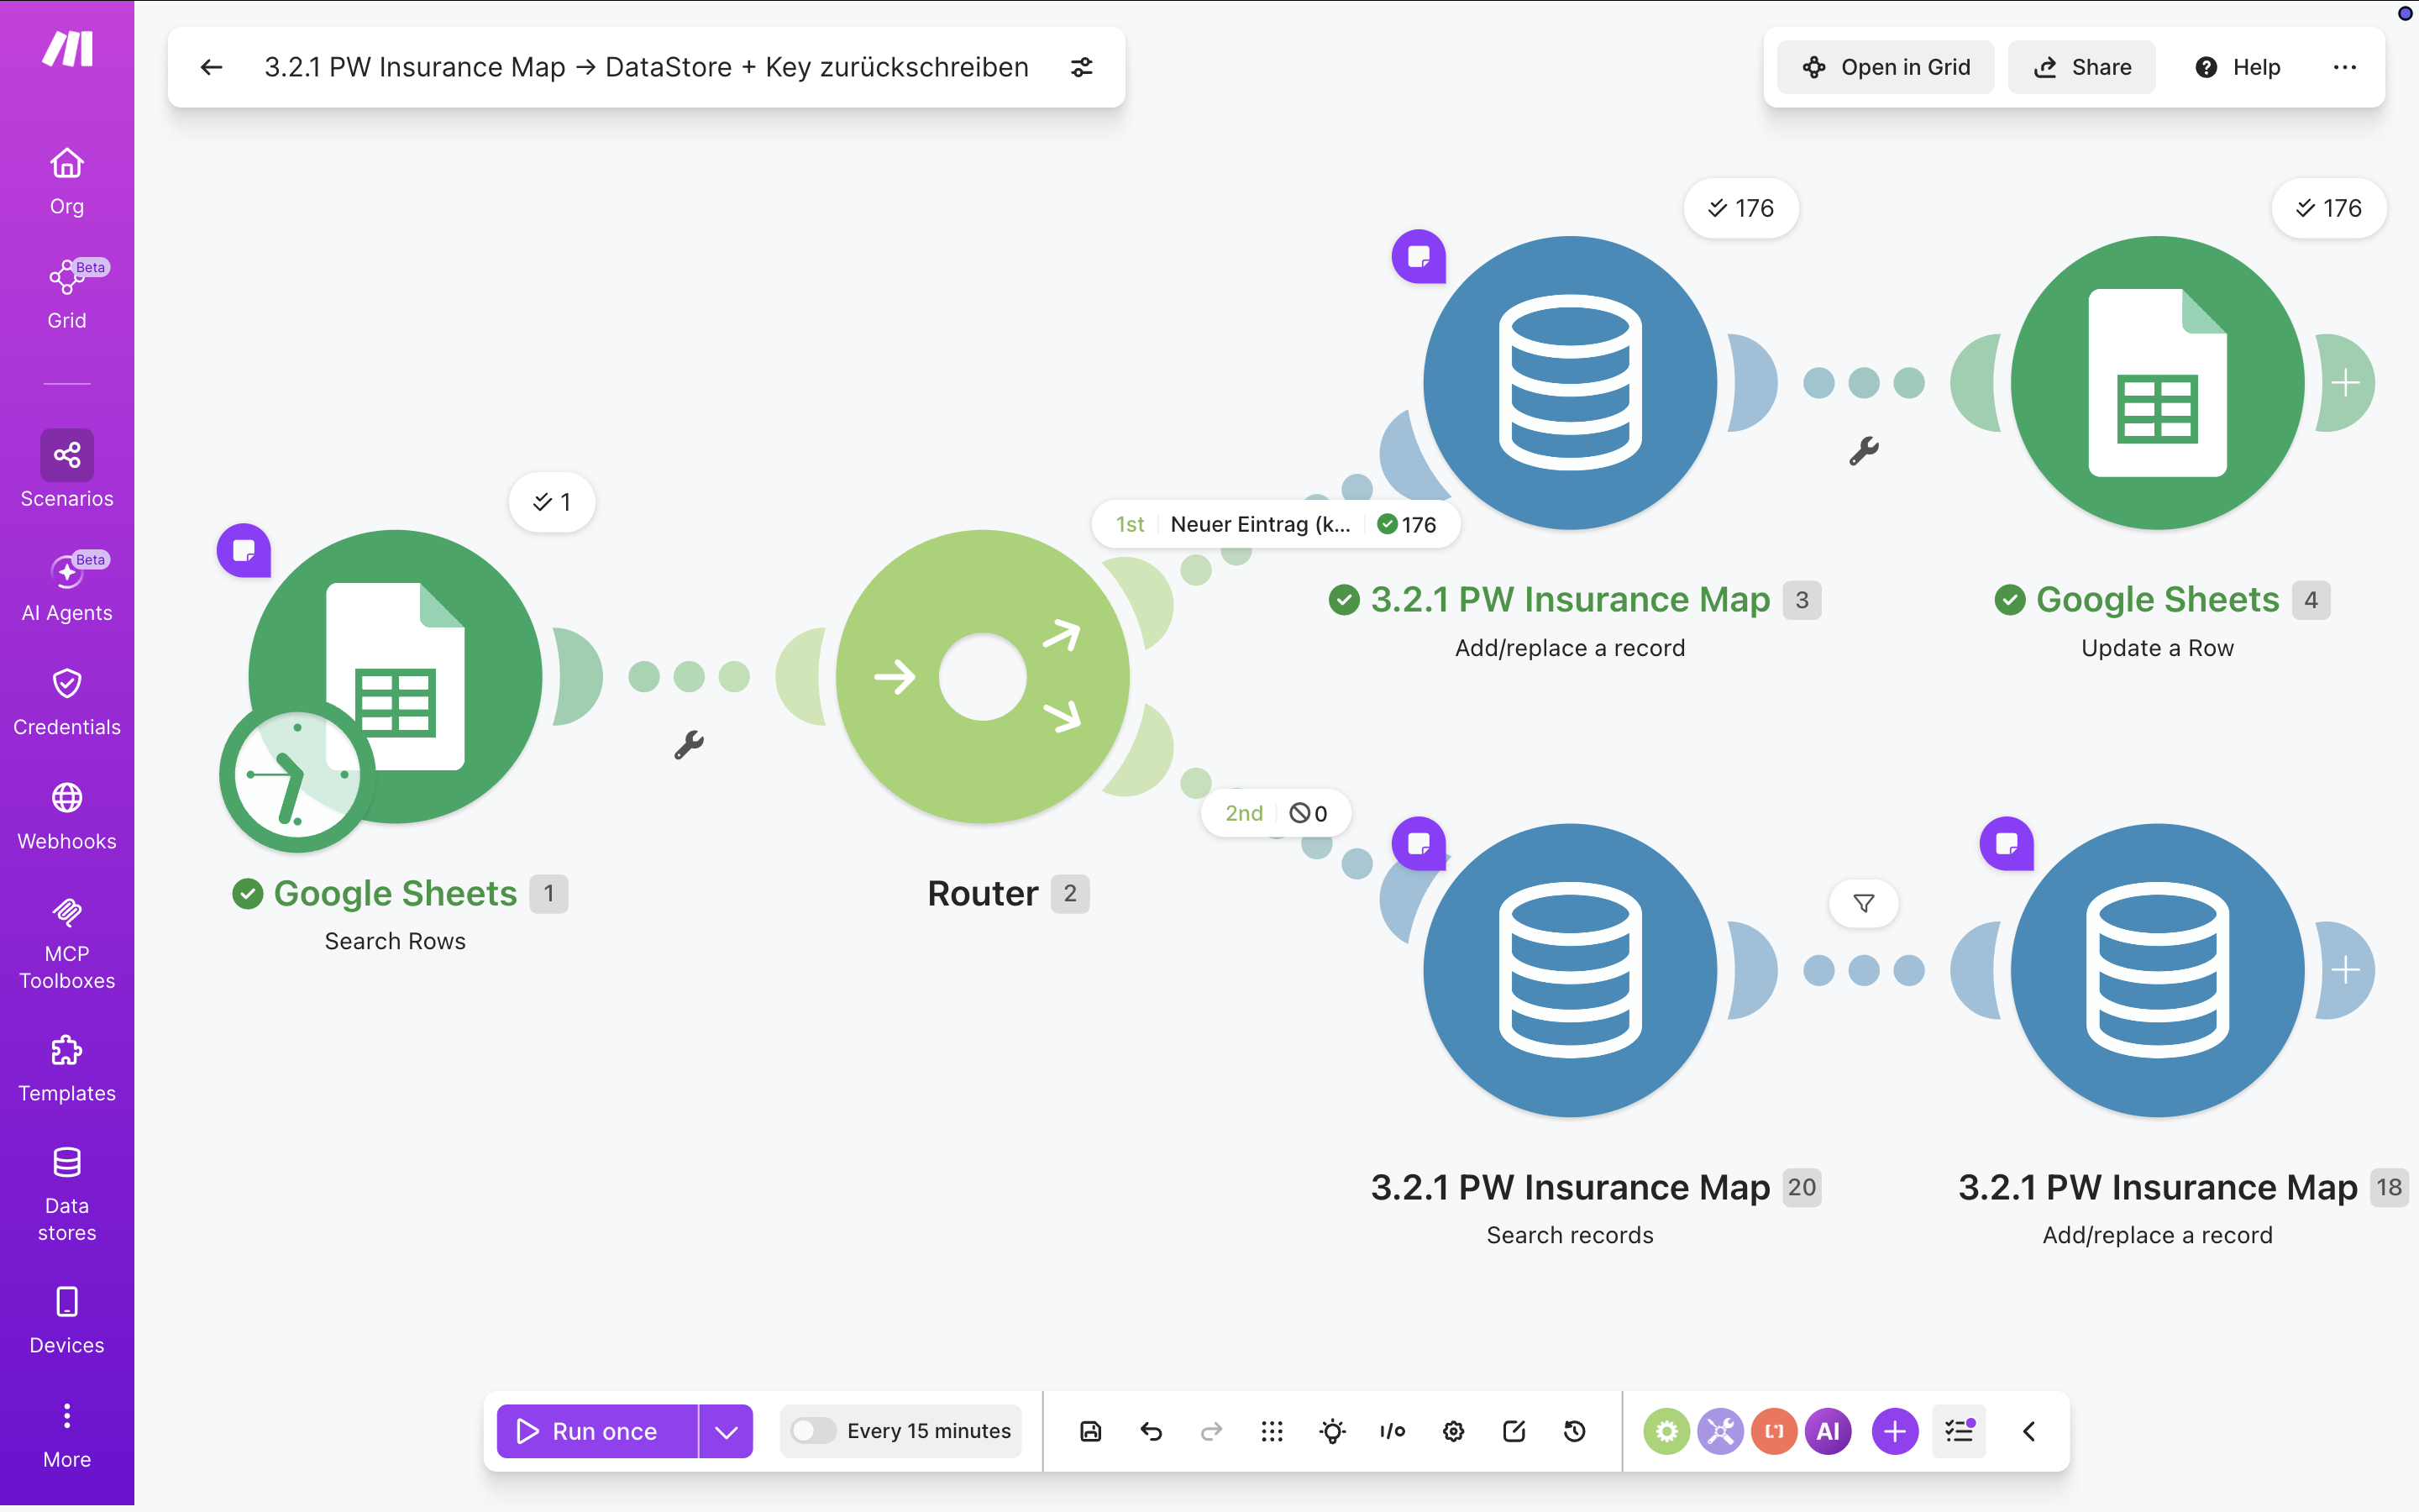
Task: Browse Templates
Action: click(x=67, y=1068)
